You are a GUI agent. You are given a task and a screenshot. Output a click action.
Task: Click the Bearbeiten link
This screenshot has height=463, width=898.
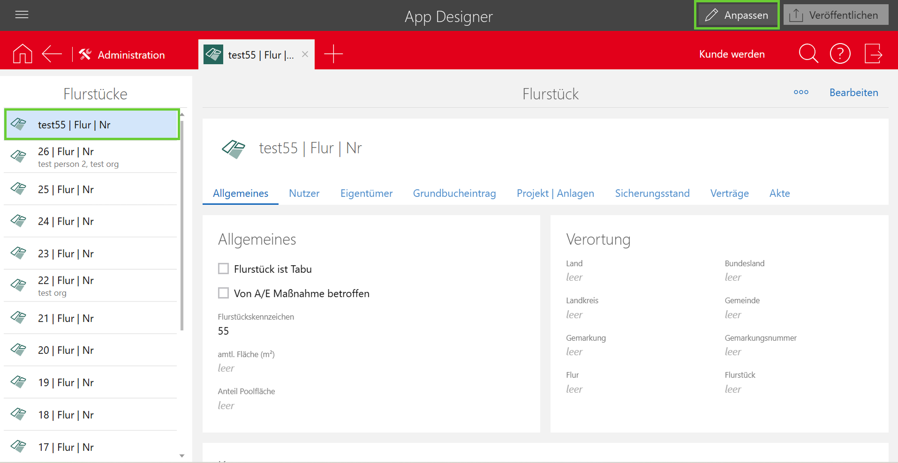pyautogui.click(x=853, y=92)
